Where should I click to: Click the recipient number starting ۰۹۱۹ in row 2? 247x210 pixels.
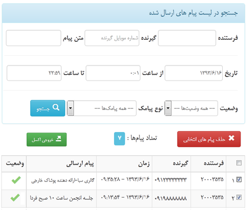(x=171, y=198)
